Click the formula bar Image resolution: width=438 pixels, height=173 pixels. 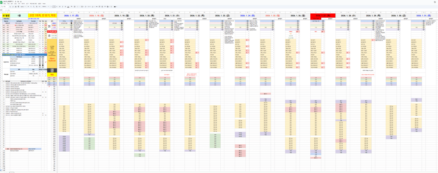[x=224, y=10]
